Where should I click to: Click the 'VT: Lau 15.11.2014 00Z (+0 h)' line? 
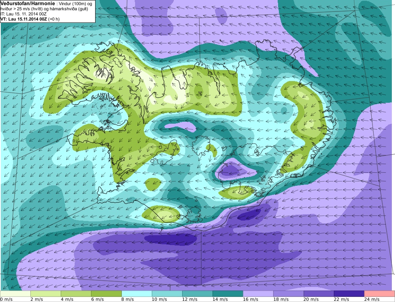[30, 19]
